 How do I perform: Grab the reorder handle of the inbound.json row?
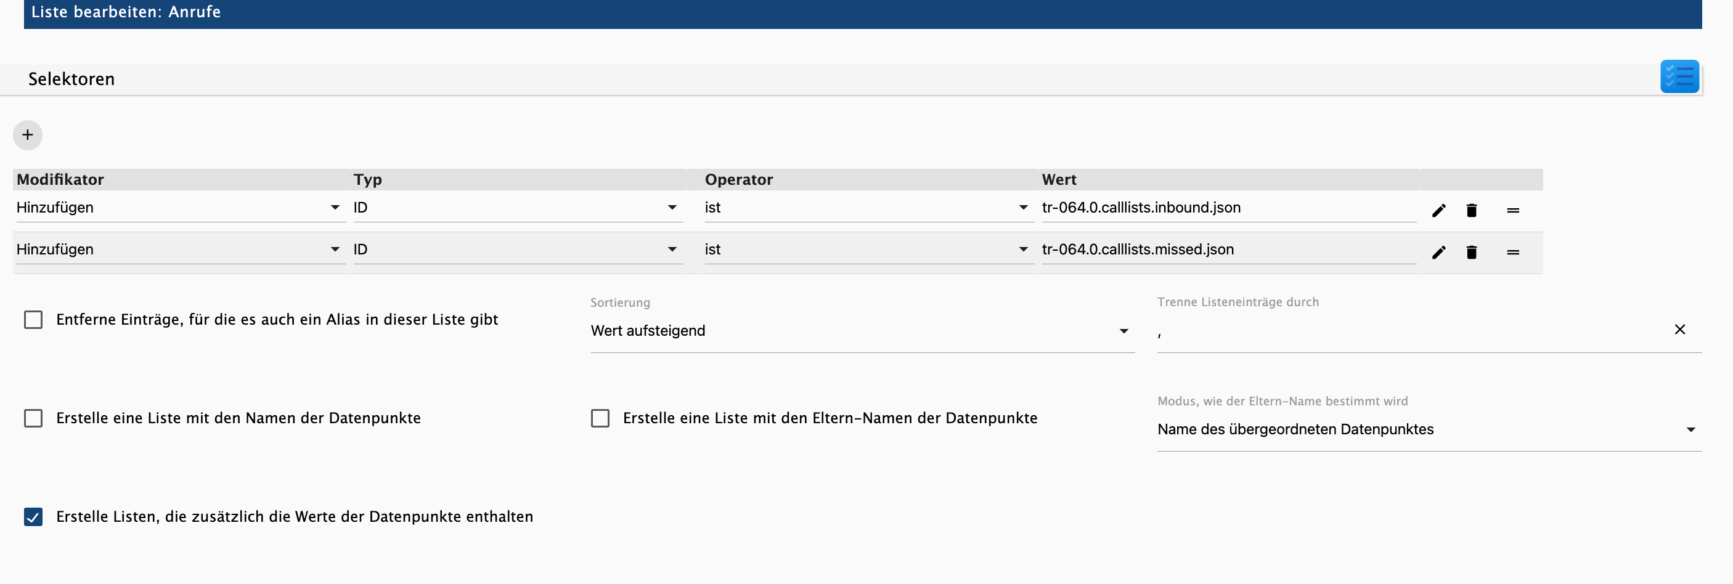click(1513, 211)
